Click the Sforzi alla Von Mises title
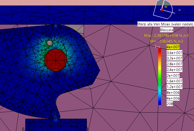This screenshot has width=194, height=131. click(166, 24)
